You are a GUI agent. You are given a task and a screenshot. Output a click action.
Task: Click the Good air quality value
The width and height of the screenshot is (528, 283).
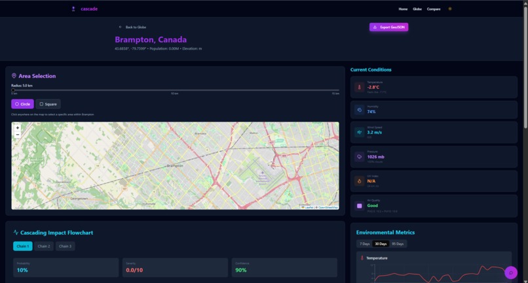[373, 206]
